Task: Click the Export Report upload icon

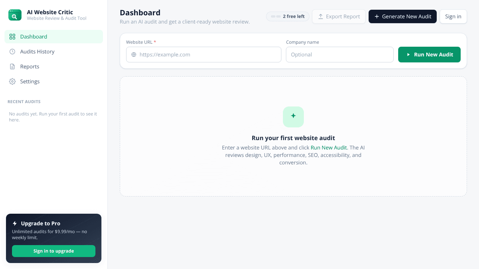Action: 321,16
